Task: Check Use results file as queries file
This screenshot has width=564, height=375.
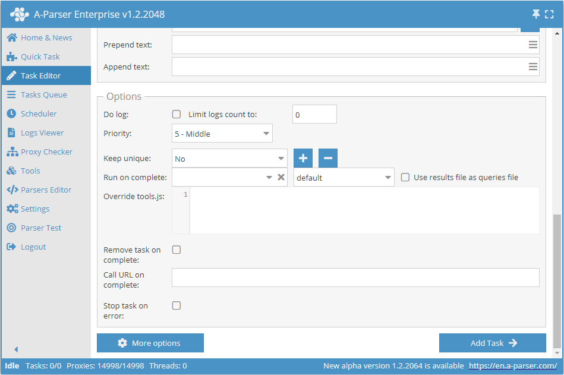Action: pyautogui.click(x=405, y=177)
